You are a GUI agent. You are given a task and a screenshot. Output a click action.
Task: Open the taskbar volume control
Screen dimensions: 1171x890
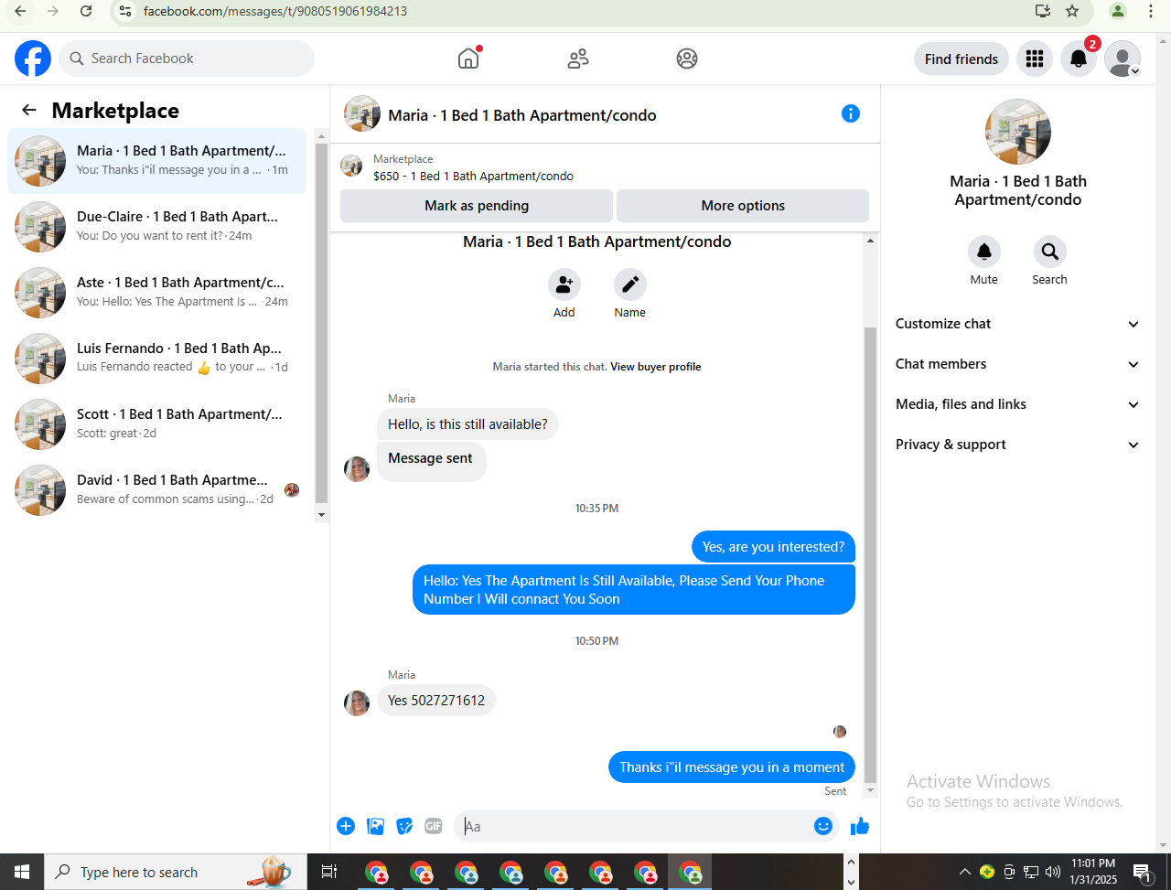click(x=1053, y=872)
